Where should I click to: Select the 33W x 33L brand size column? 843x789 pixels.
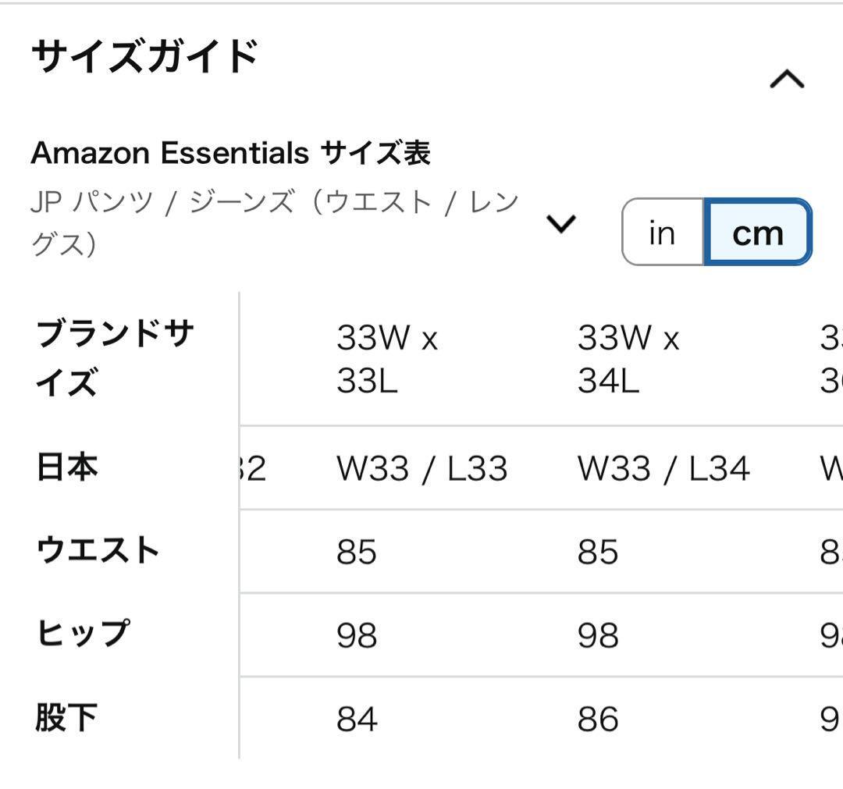(x=387, y=360)
